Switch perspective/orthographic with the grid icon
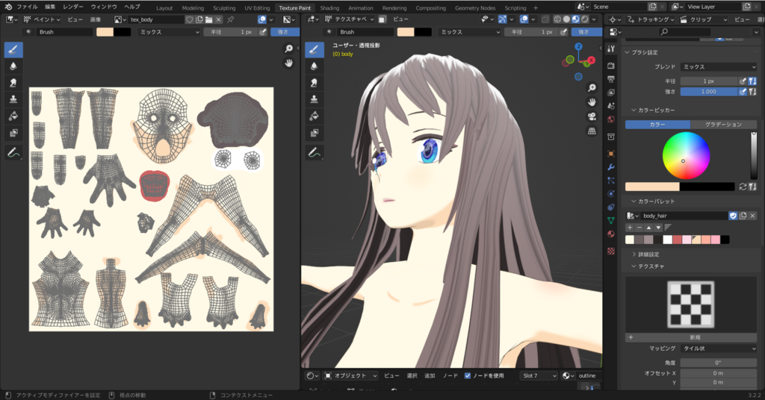This screenshot has height=400, width=765. [x=592, y=131]
